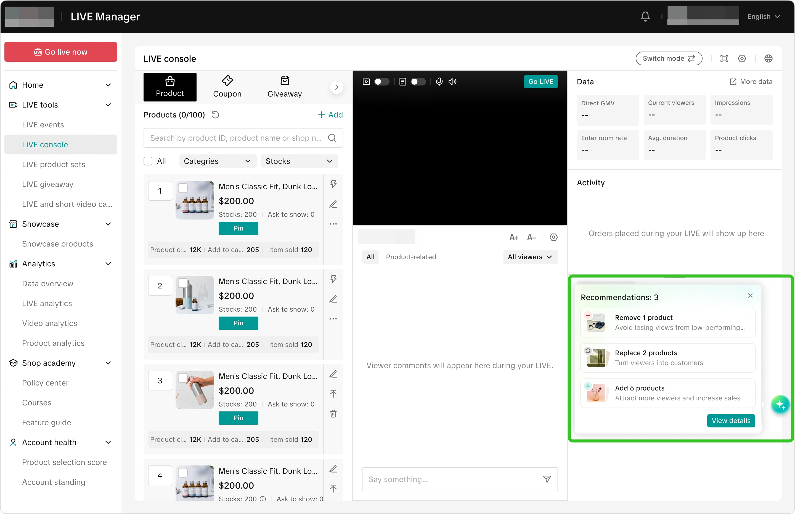Click the Say something input field
This screenshot has height=514, width=795.
[x=460, y=479]
